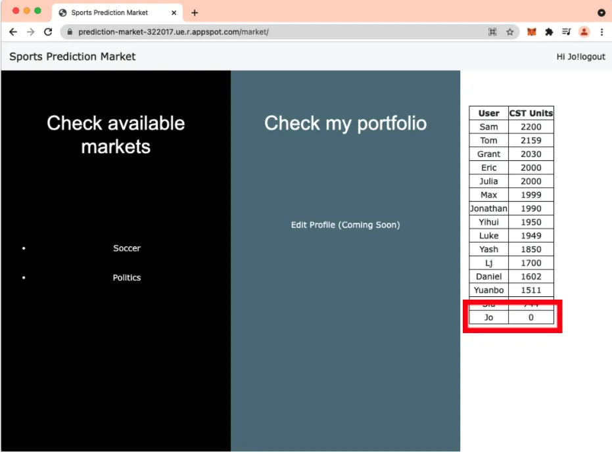The width and height of the screenshot is (612, 454).
Task: Select the Max name cell
Action: tap(488, 194)
